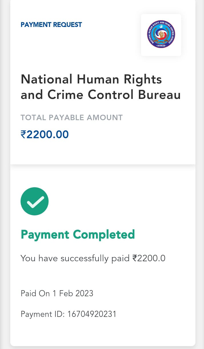204x349 pixels.
Task: Tap the 'and Crime Control Bureau' title line
Action: coord(101,95)
